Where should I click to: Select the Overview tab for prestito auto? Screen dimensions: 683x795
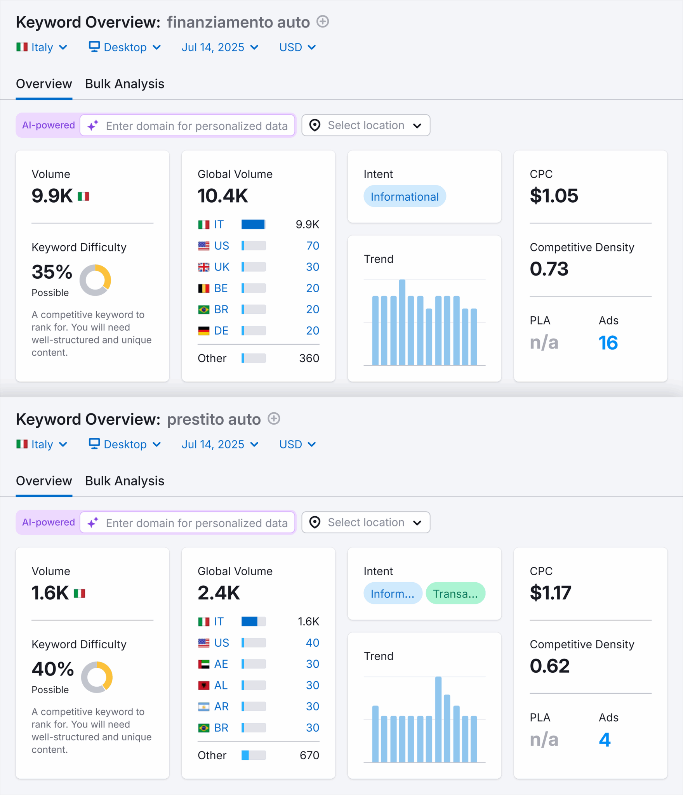(x=44, y=481)
